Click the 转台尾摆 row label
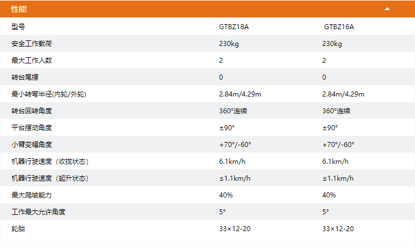The image size is (415, 248). (x=25, y=77)
